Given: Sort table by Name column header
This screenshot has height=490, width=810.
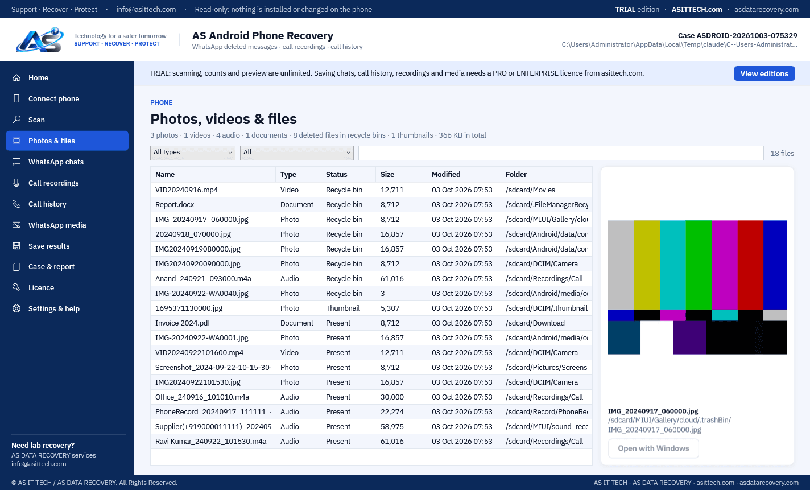Looking at the screenshot, I should (x=213, y=175).
